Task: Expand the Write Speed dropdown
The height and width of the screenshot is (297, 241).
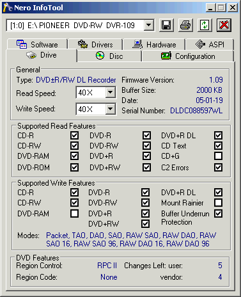Action: [111, 109]
